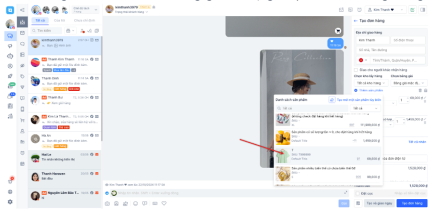Switch to the Của tôi tab

tap(59, 21)
